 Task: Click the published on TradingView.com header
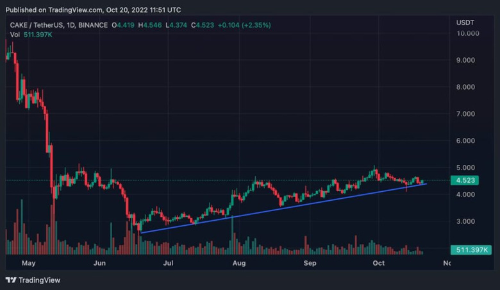93,10
